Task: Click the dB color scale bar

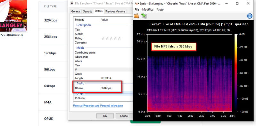Action: pos(236,73)
